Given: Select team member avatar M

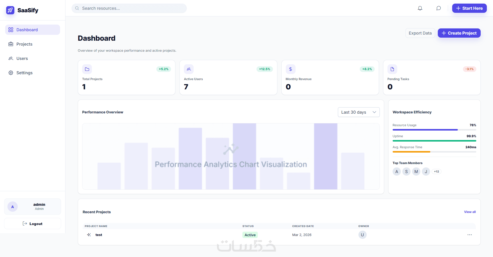Looking at the screenshot, I should (416, 172).
